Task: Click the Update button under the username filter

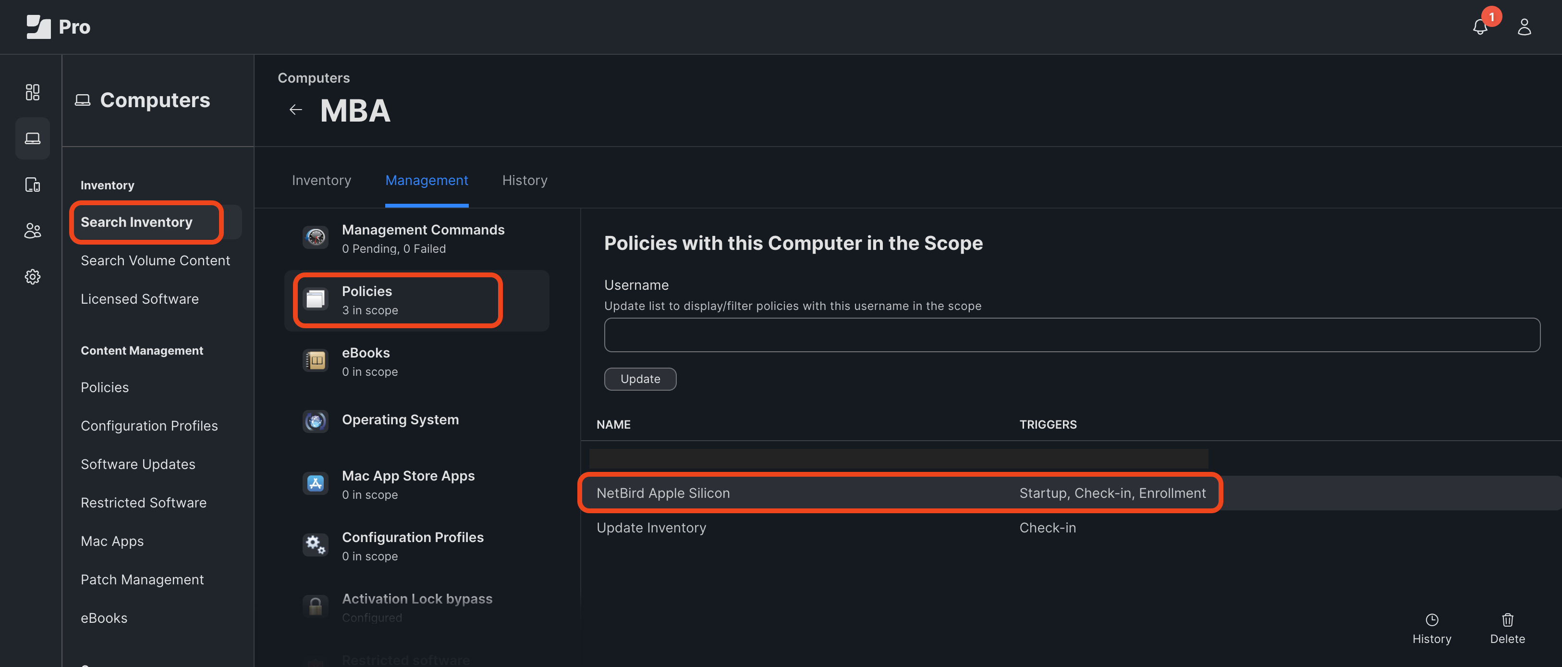Action: 640,379
